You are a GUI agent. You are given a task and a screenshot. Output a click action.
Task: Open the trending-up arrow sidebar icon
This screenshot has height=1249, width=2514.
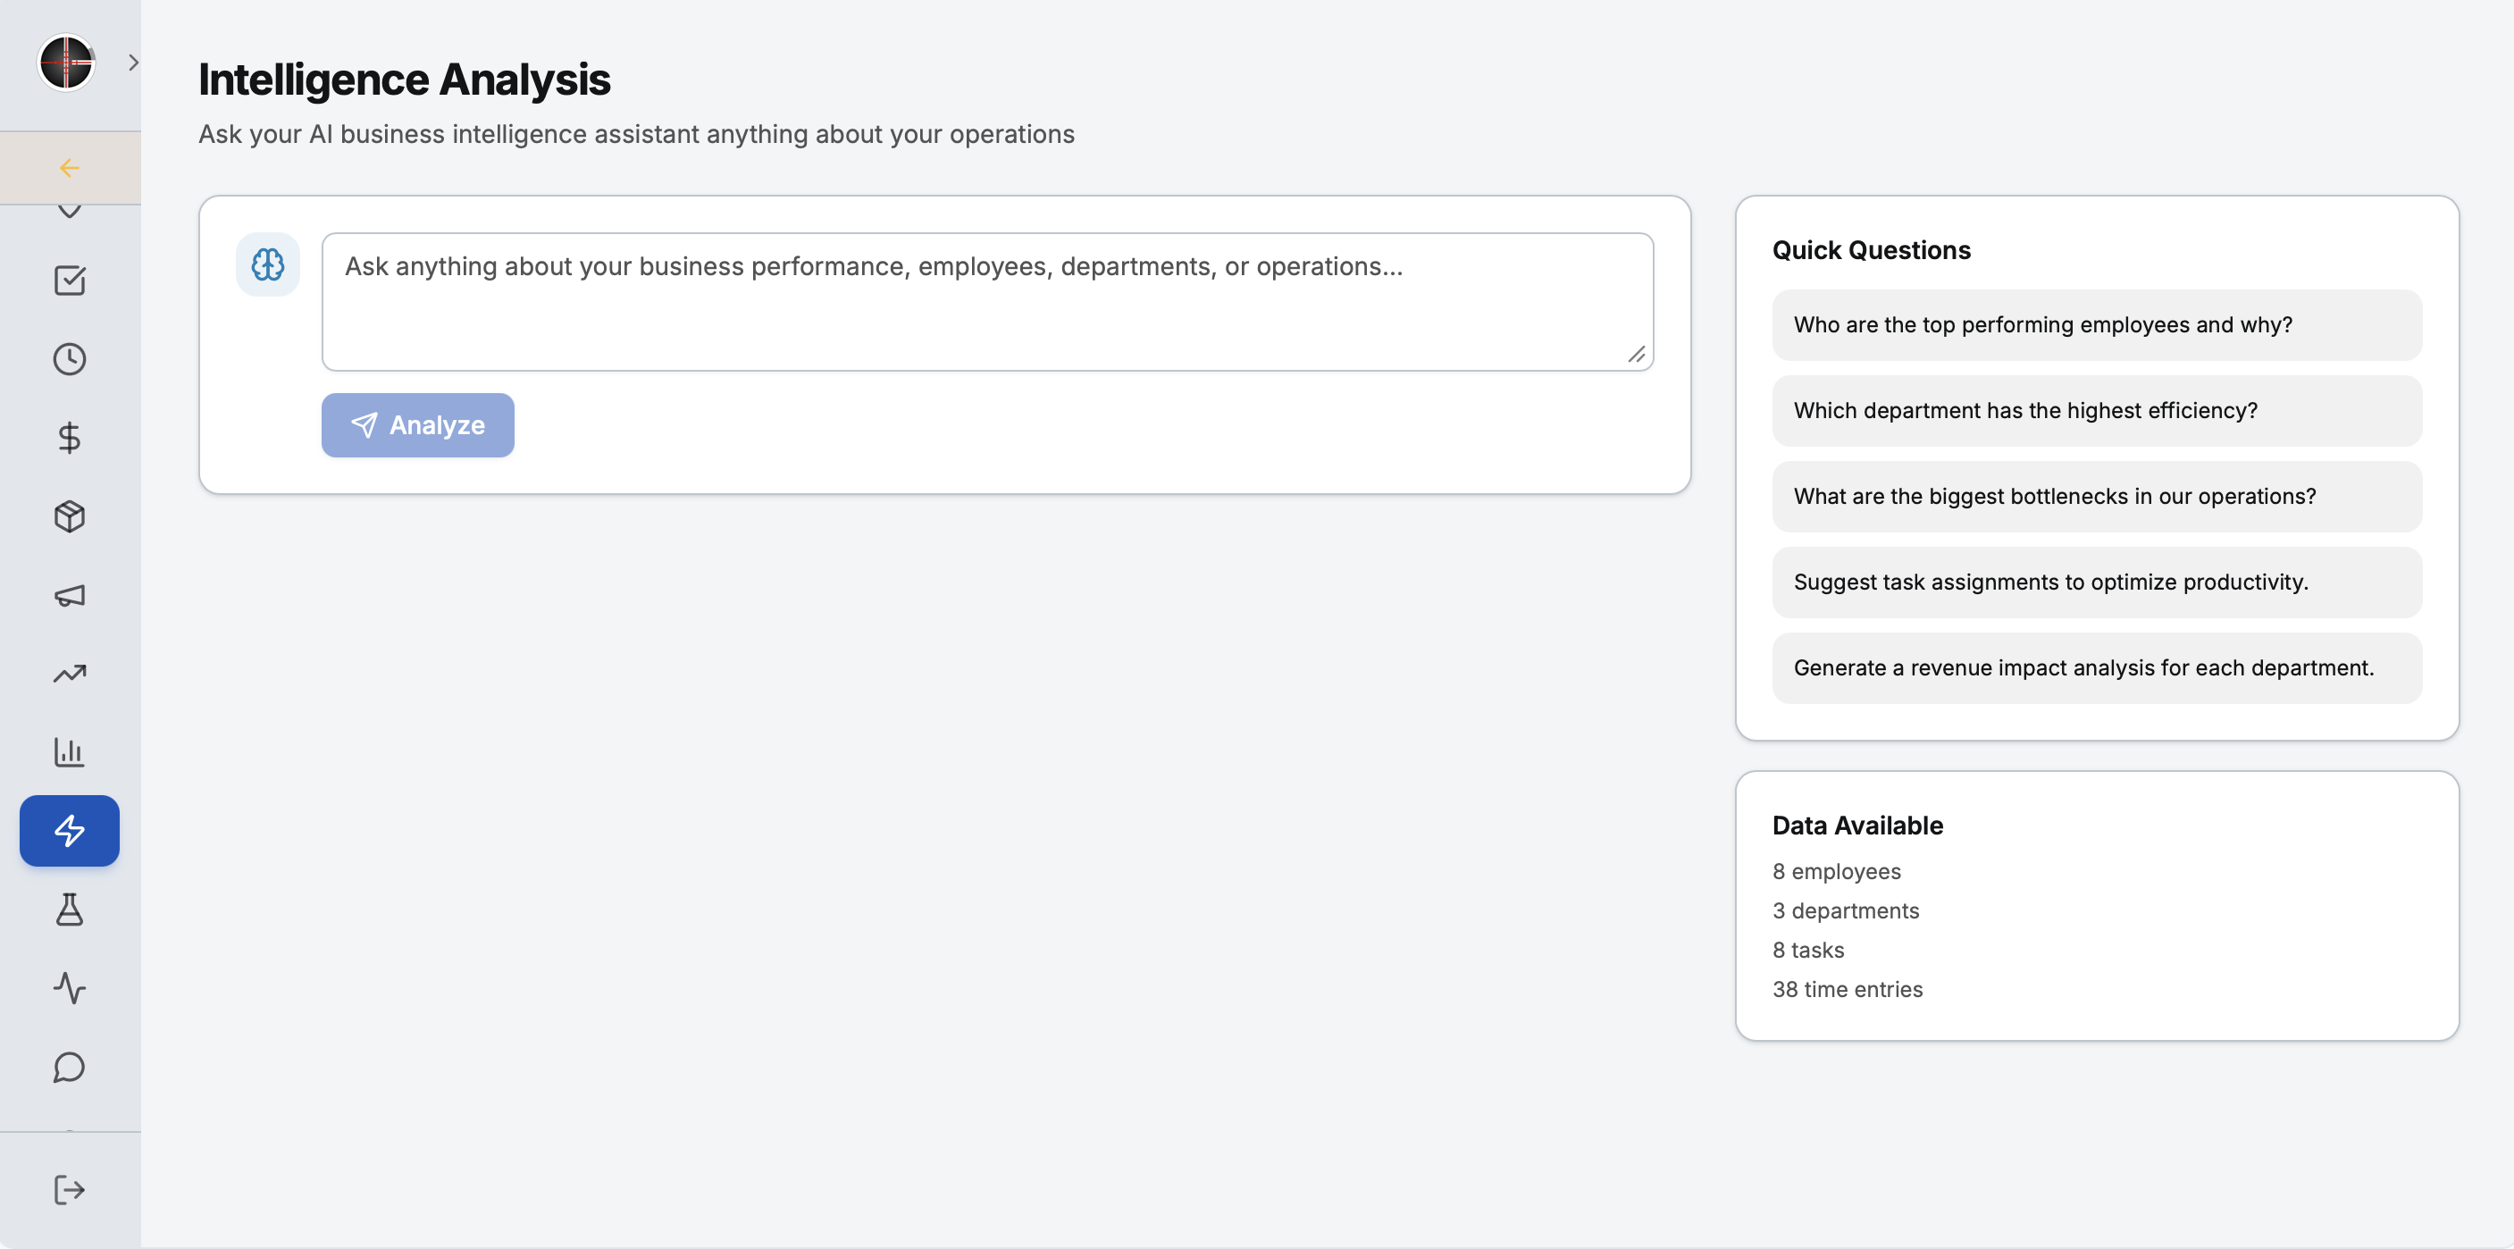70,674
